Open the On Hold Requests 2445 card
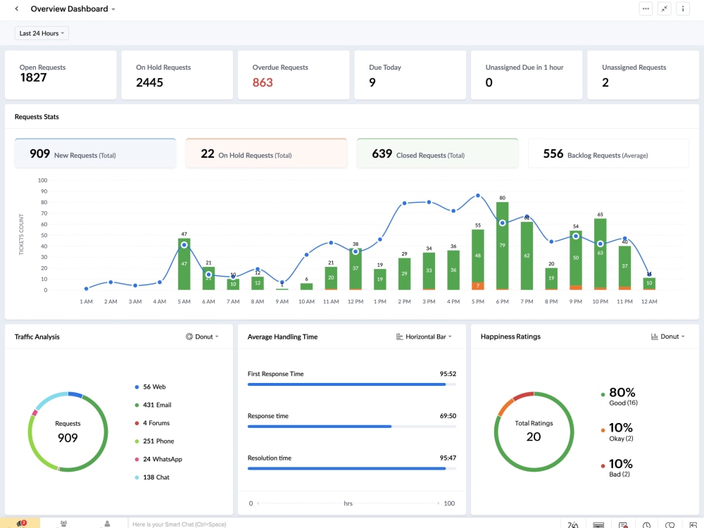The width and height of the screenshot is (704, 528). pyautogui.click(x=177, y=75)
